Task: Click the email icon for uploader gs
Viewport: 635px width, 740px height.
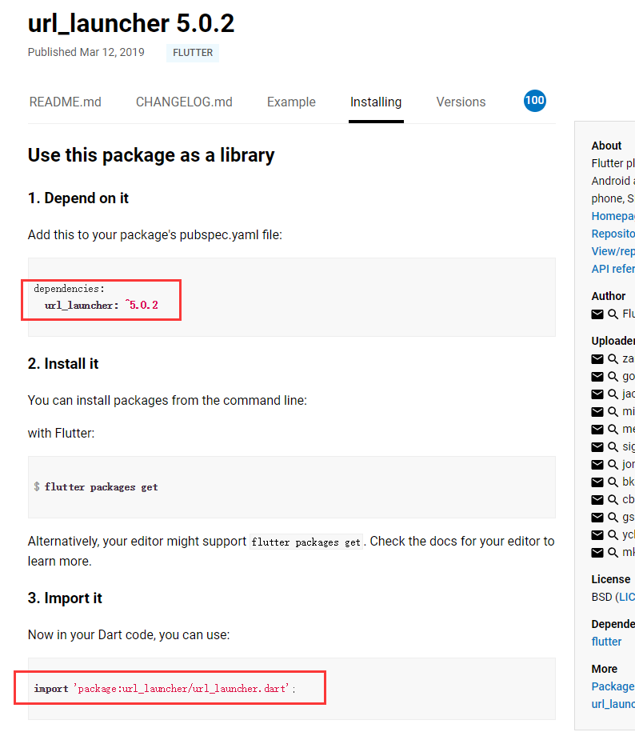Action: point(597,518)
